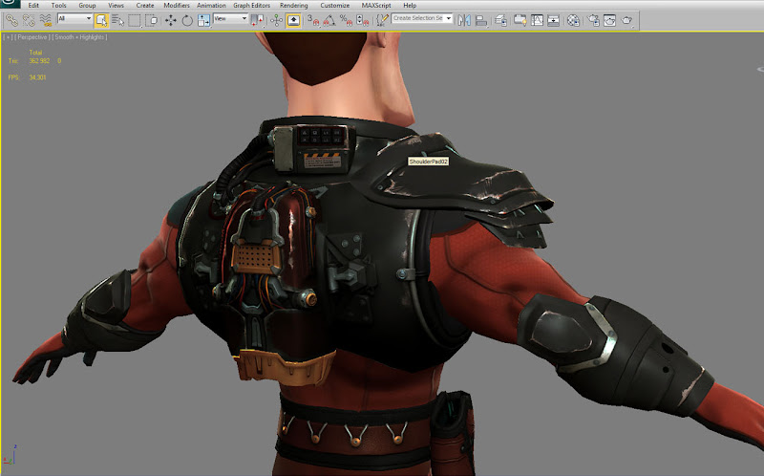Image resolution: width=764 pixels, height=476 pixels.
Task: Click the application logo button
Action: click(10, 4)
